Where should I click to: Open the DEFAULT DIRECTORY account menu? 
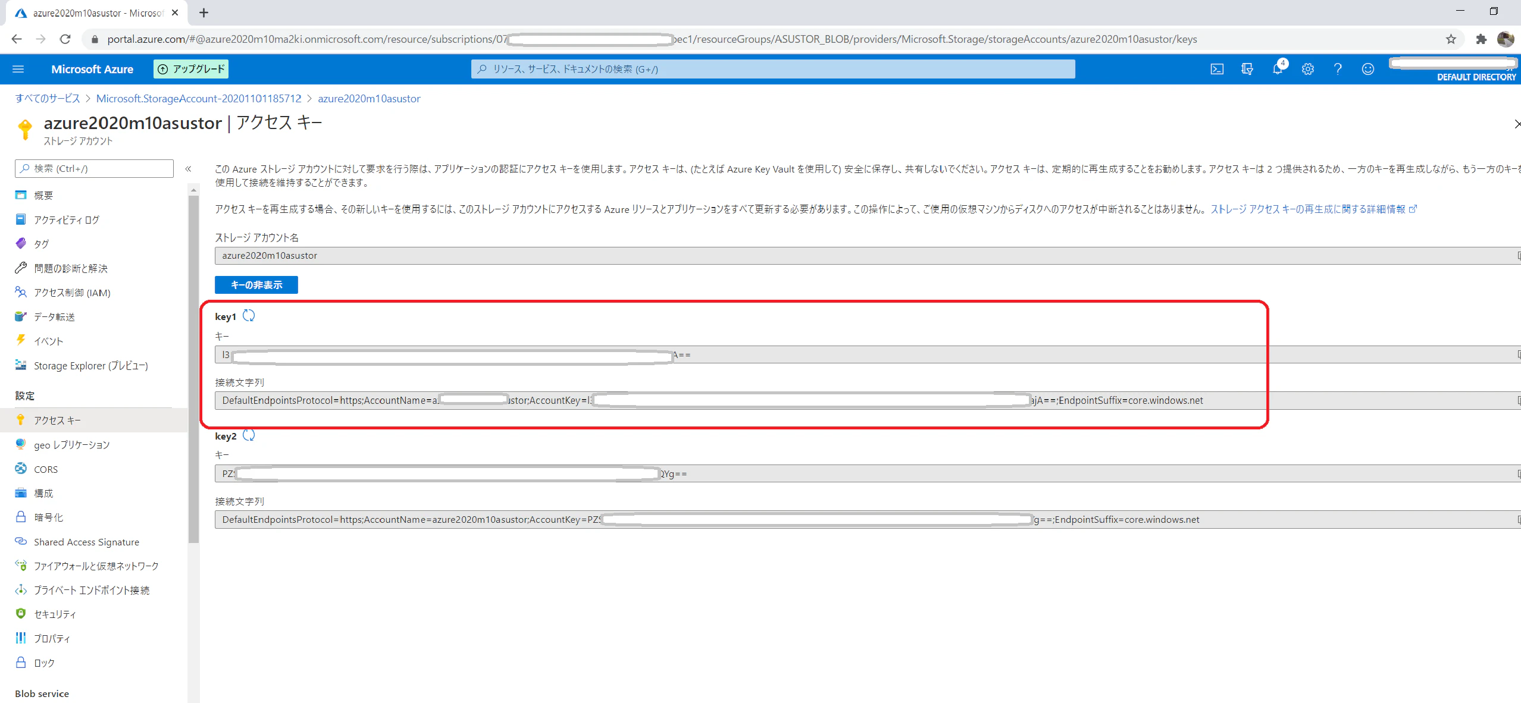[x=1454, y=69]
